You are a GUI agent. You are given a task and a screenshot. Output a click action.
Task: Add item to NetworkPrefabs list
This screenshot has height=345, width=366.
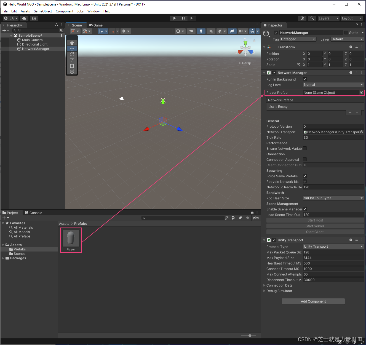click(350, 113)
